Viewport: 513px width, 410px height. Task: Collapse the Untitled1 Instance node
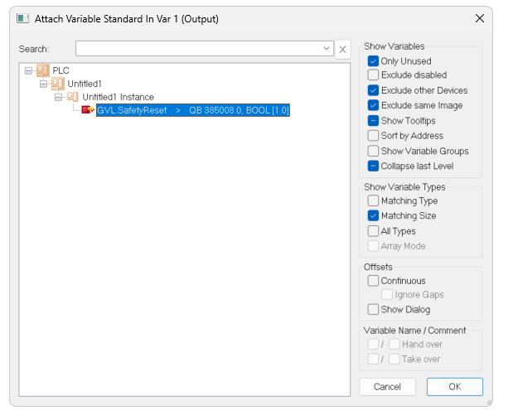point(58,97)
